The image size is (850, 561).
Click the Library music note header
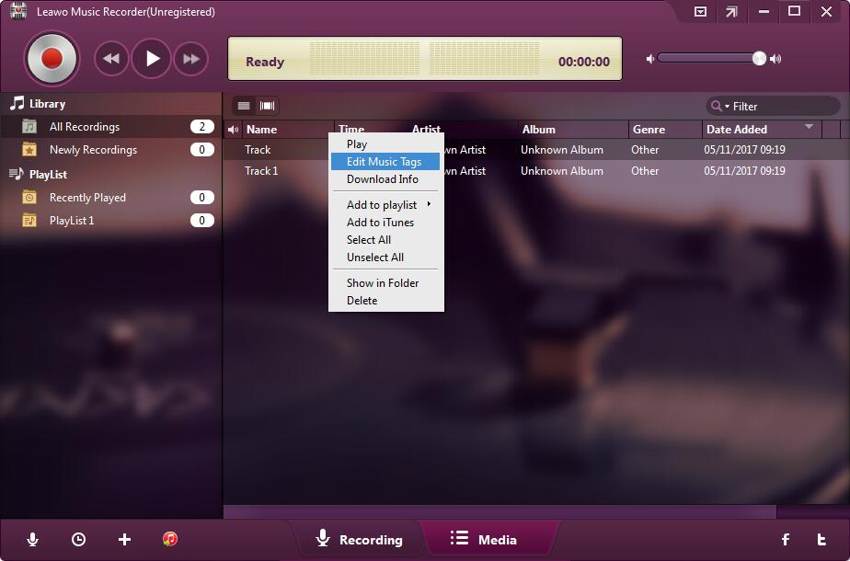(x=17, y=103)
